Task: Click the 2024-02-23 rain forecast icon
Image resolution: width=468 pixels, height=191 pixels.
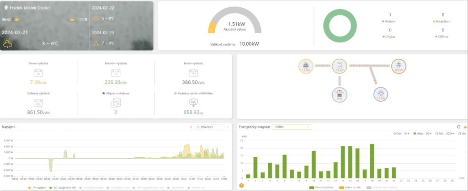Action: [96, 43]
